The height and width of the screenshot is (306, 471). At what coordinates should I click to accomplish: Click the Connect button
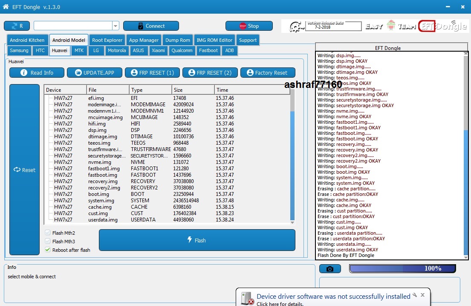151,26
